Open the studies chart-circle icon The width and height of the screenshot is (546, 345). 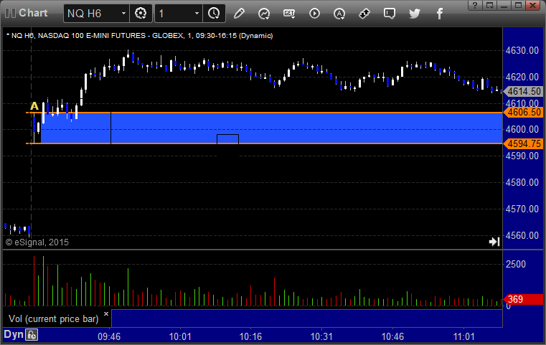(x=264, y=14)
